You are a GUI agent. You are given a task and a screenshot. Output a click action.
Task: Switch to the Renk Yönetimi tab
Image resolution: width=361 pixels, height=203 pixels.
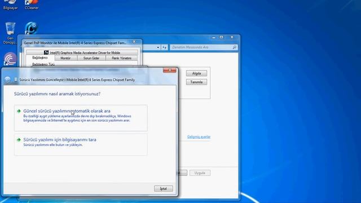click(122, 58)
